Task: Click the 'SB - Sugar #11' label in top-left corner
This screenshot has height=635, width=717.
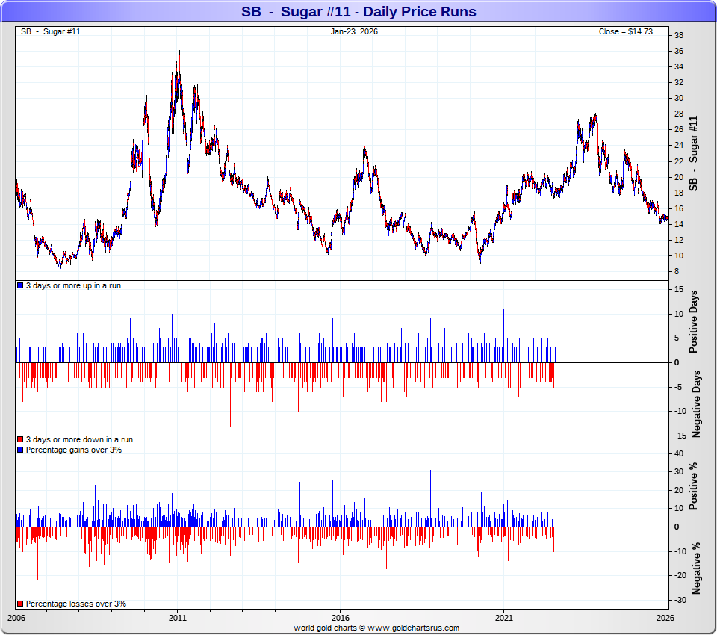Action: tap(50, 31)
